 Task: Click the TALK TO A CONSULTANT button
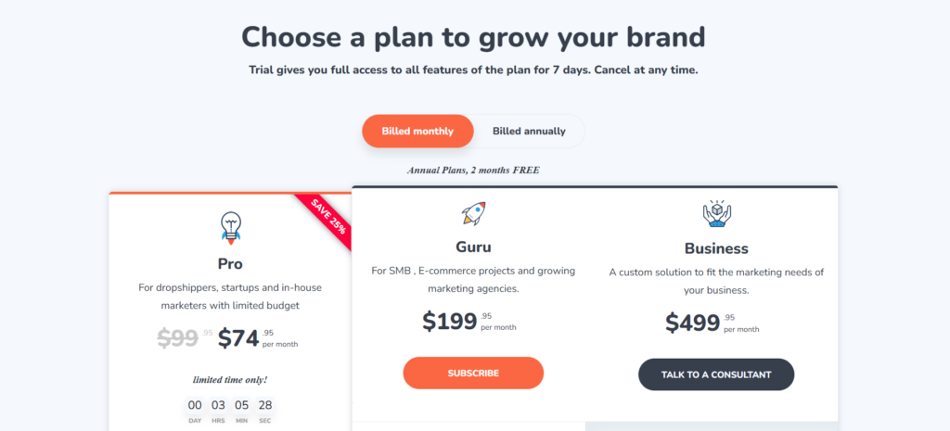point(716,374)
